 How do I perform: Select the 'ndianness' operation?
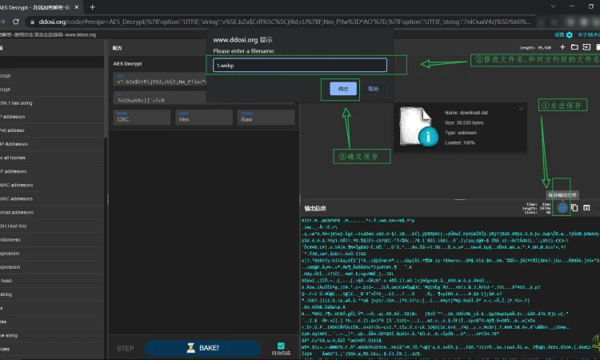pyautogui.click(x=52, y=240)
